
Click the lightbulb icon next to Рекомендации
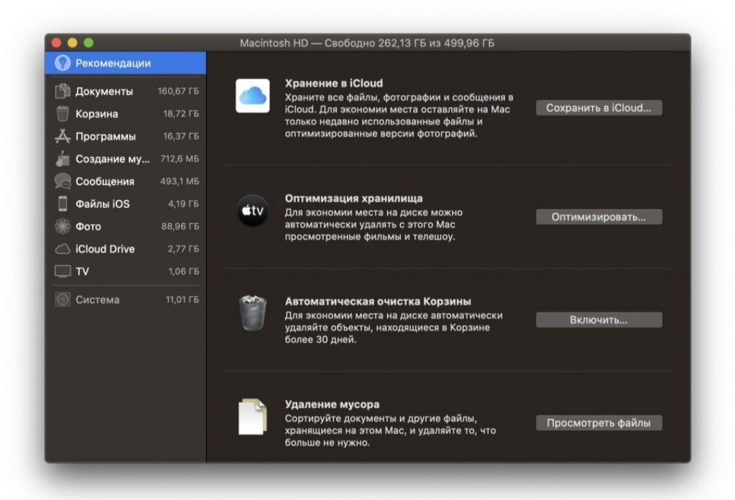coord(63,63)
